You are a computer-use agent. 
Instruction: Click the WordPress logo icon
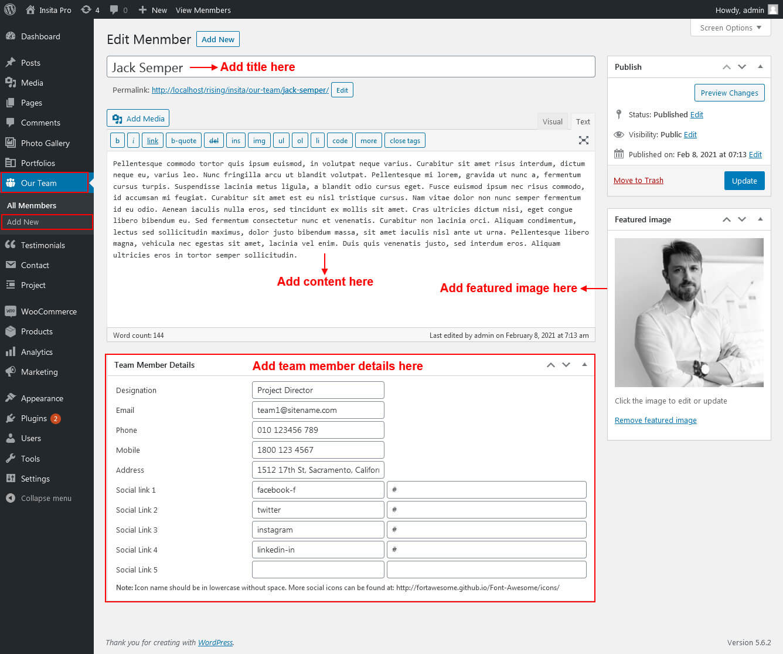tap(10, 9)
